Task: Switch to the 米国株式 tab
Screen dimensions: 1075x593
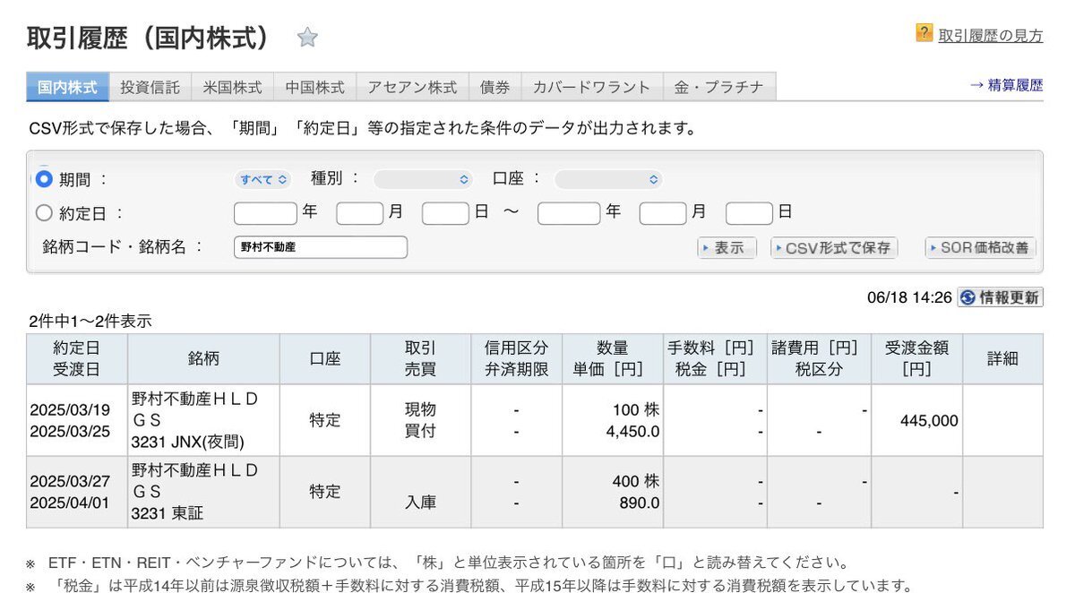Action: [x=233, y=87]
